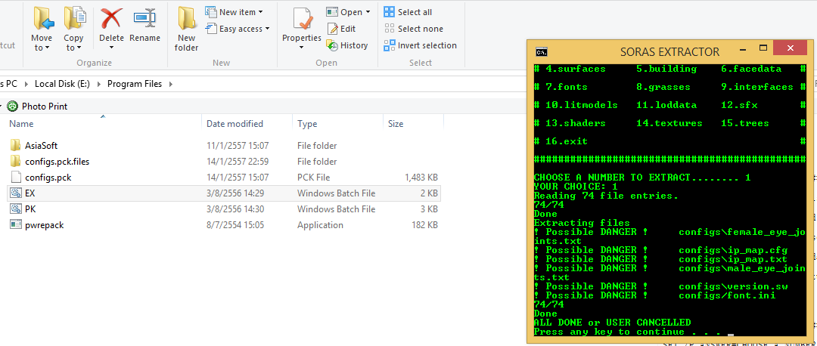Click the SORAS EXTRACTOR title bar
817x346 pixels.
coord(669,51)
